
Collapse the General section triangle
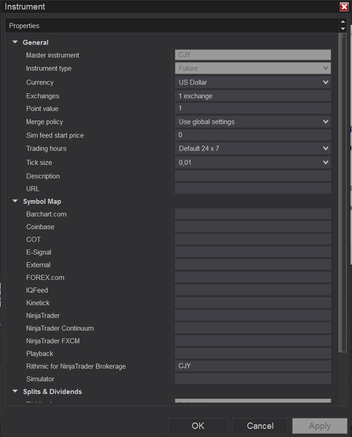[x=15, y=42]
